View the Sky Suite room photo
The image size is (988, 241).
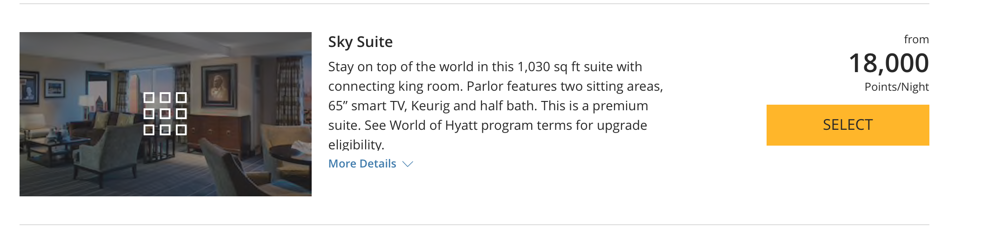tap(166, 114)
